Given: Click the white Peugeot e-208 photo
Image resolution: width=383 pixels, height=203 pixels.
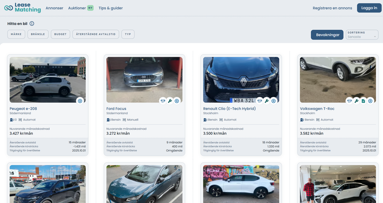Looking at the screenshot, I should (x=48, y=80).
